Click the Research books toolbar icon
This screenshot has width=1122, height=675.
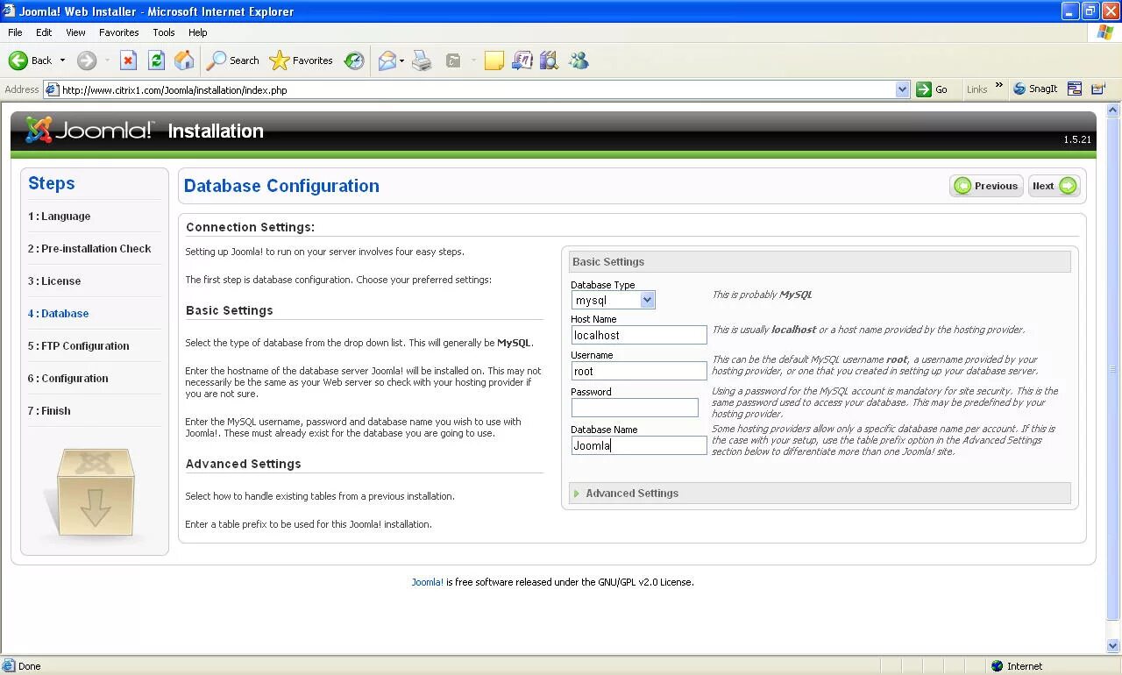click(549, 60)
